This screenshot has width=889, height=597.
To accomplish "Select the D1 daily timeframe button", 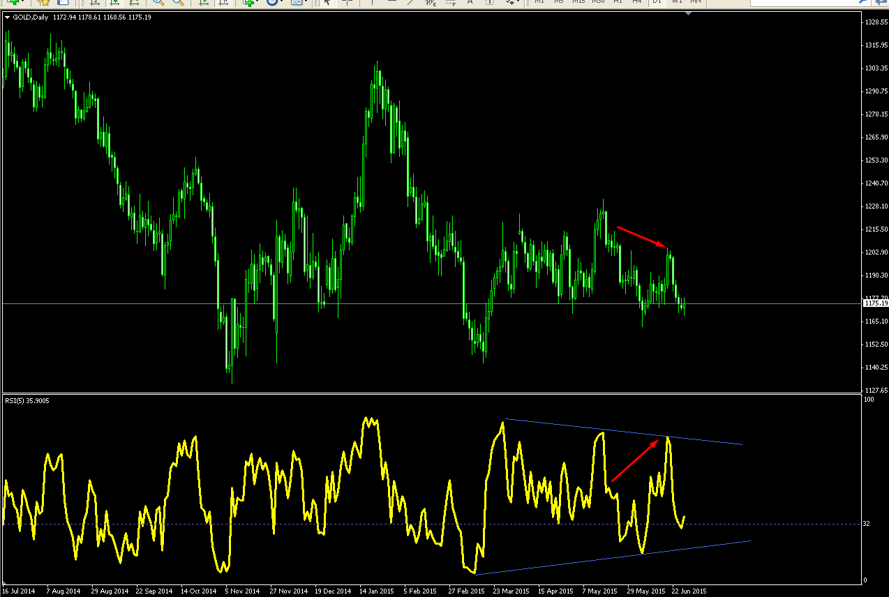I will 657,2.
